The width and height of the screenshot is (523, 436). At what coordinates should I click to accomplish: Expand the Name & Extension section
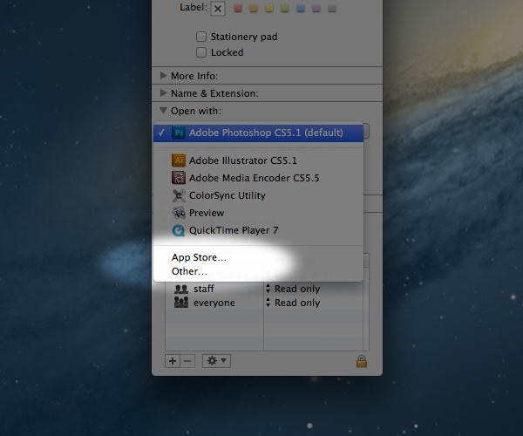163,93
